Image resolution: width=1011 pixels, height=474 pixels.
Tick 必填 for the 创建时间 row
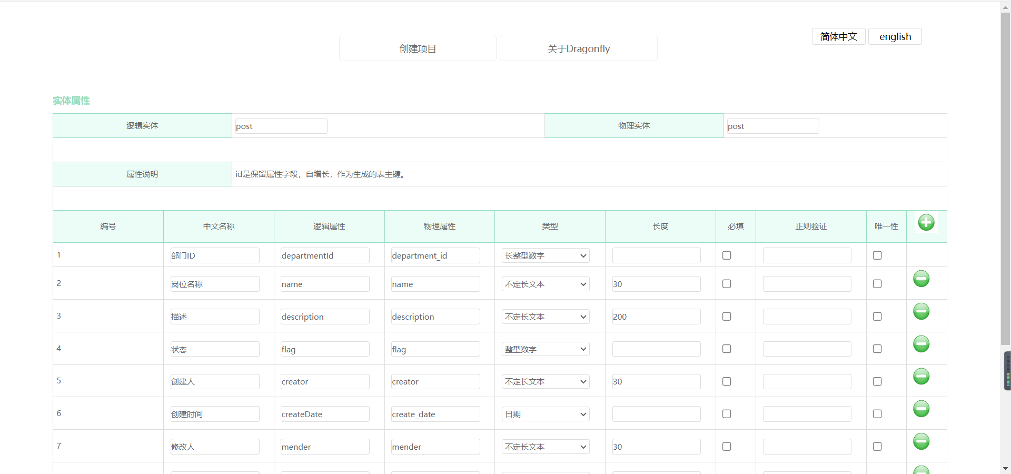727,414
